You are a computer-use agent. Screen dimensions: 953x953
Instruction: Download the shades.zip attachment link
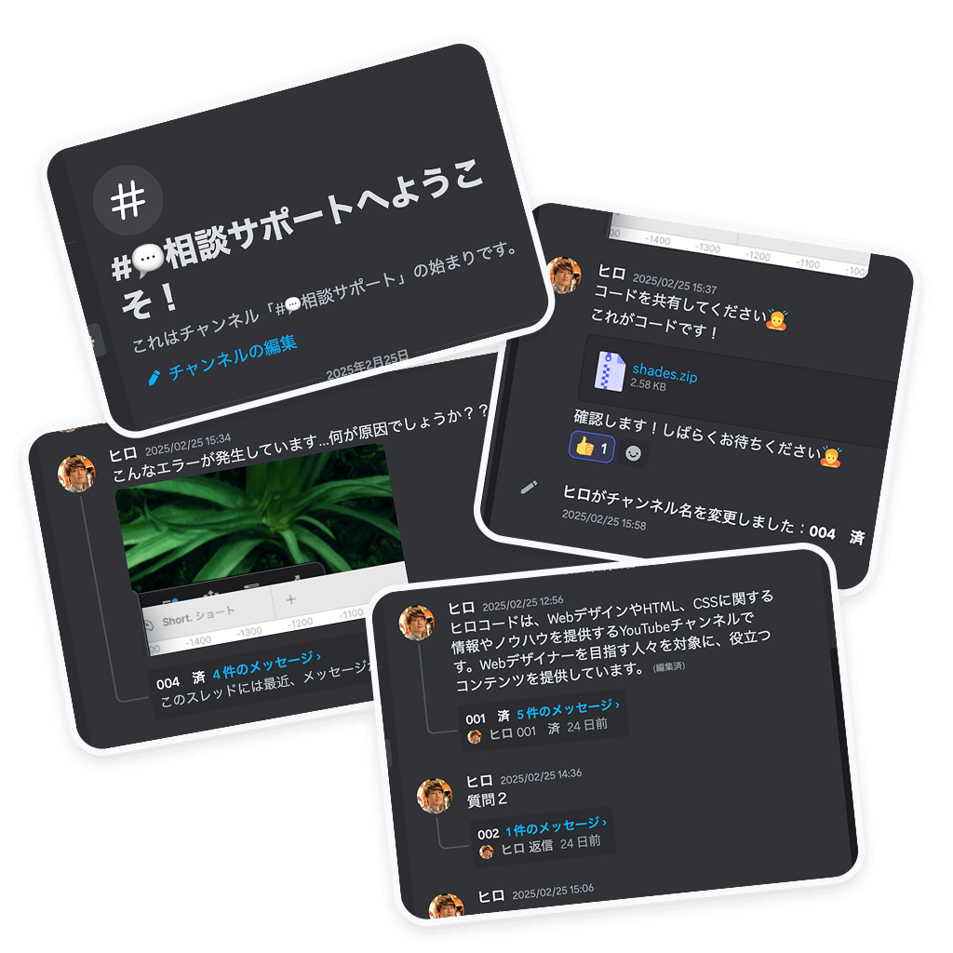tap(664, 372)
